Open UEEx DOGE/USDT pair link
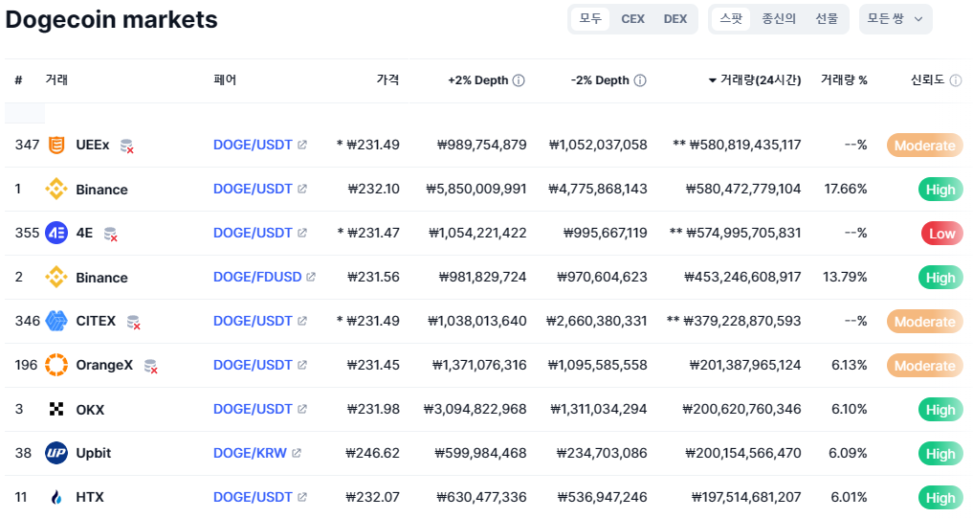 click(253, 145)
